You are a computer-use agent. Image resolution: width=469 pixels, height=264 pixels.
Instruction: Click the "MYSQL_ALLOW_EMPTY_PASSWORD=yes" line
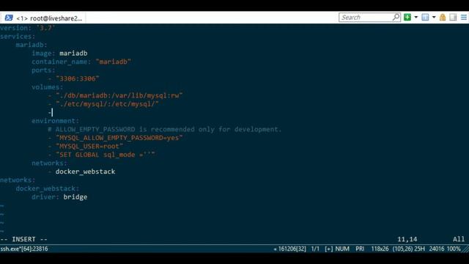click(119, 138)
